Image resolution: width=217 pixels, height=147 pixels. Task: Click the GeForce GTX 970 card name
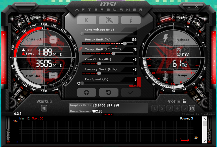(x=106, y=105)
